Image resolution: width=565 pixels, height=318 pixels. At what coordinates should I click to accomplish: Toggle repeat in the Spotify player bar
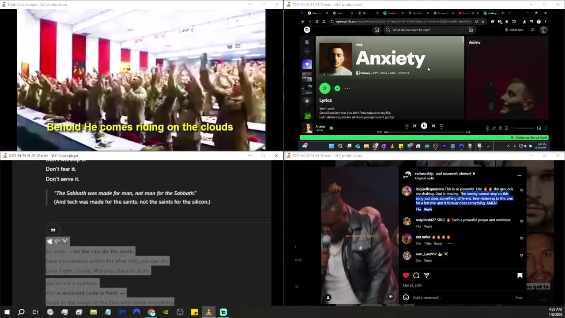pos(441,126)
